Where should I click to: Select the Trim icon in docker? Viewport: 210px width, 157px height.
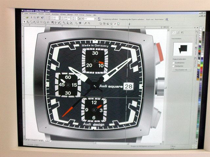click(178, 32)
